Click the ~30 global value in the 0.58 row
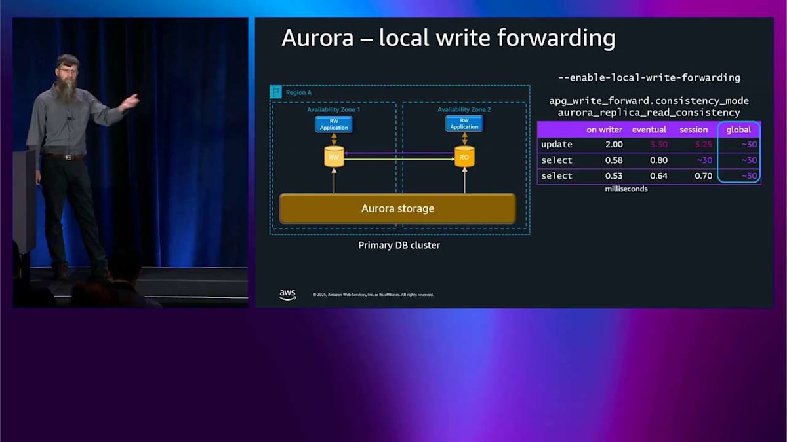787x442 pixels. pyautogui.click(x=750, y=160)
